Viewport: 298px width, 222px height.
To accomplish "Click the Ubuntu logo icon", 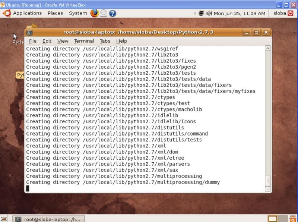I will [x=7, y=13].
